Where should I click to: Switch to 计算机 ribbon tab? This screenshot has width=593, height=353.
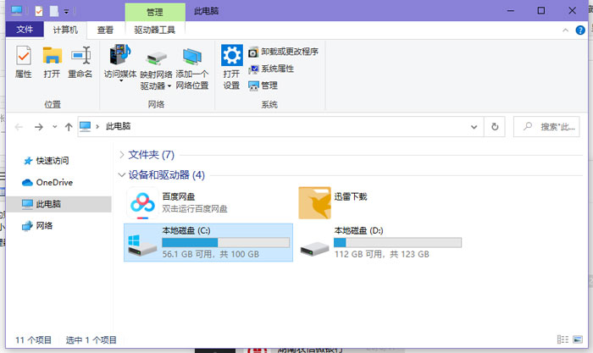point(65,30)
